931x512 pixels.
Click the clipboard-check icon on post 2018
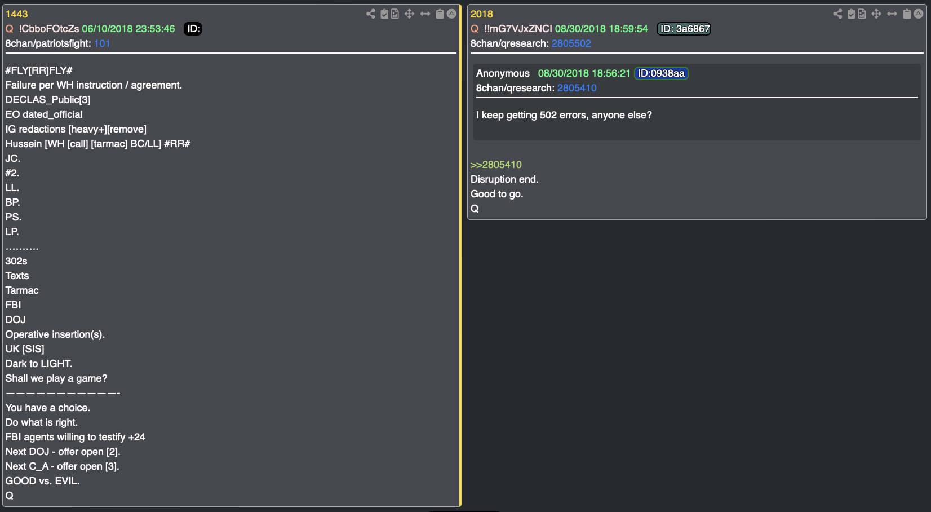(x=852, y=14)
